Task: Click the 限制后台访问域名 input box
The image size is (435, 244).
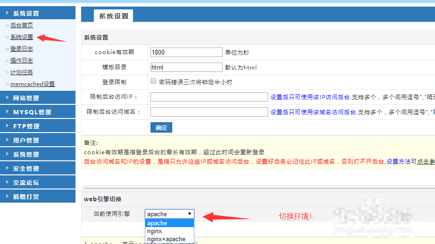Action: click(209, 112)
